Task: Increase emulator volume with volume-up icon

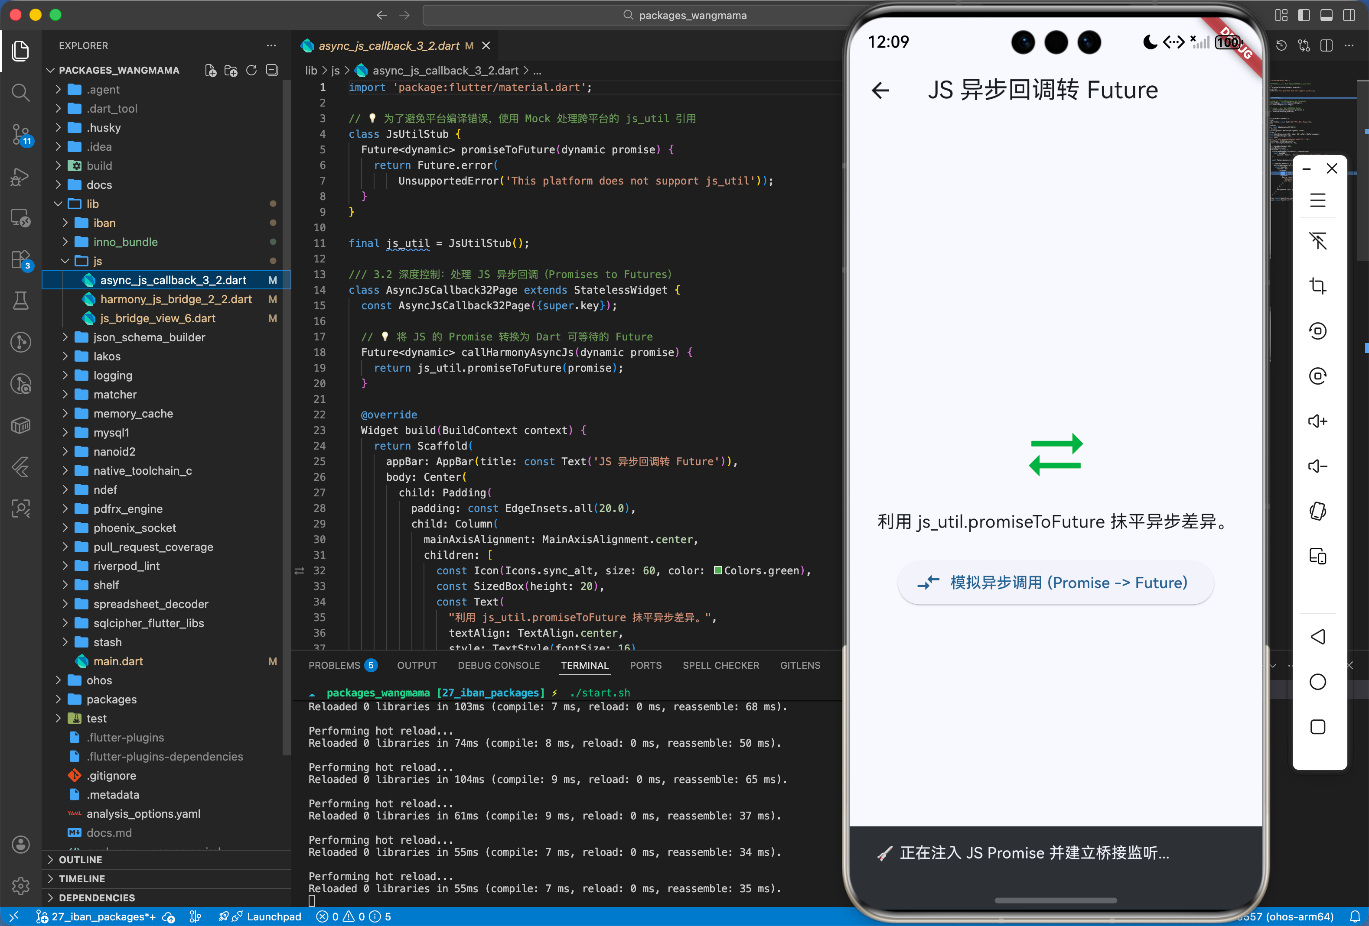Action: pyautogui.click(x=1318, y=421)
